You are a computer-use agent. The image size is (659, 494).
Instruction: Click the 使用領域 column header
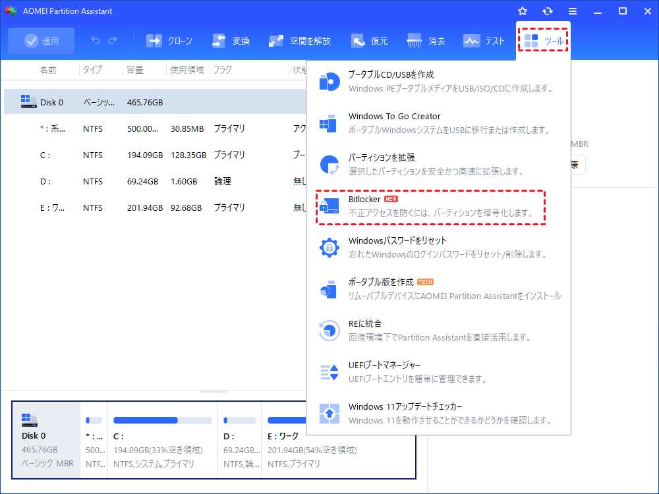point(187,70)
